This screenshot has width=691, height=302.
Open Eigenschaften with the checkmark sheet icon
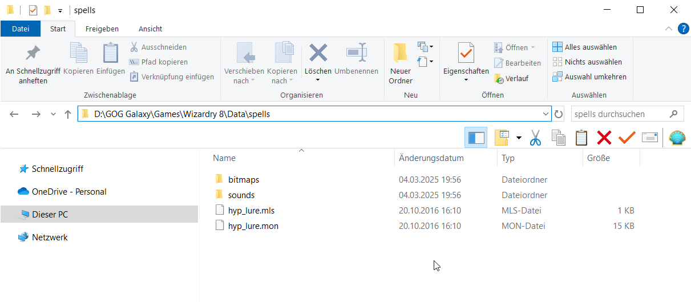coord(466,63)
